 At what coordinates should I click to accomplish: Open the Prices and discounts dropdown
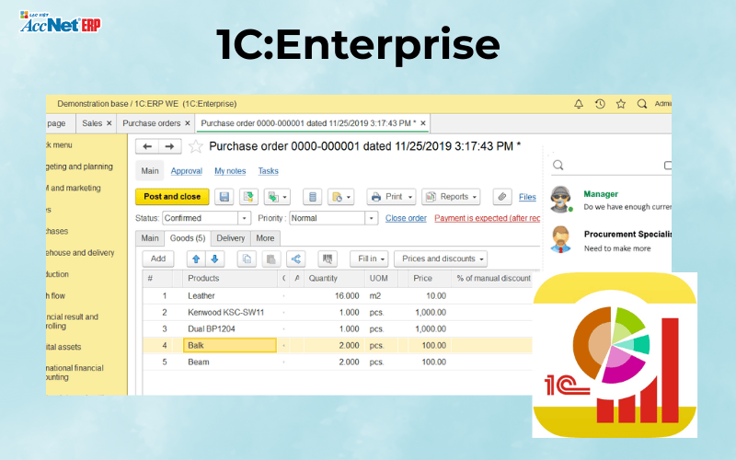coord(441,259)
